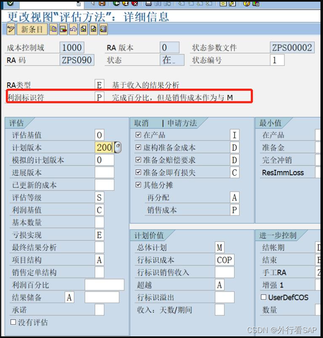The image size is (323, 338).
Task: Click the 结果储备 field showing A
Action: [x=69, y=297]
